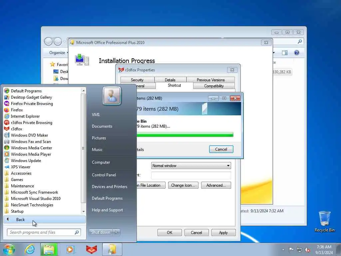341x256 pixels.
Task: Switch to the Security tab
Action: (137, 80)
